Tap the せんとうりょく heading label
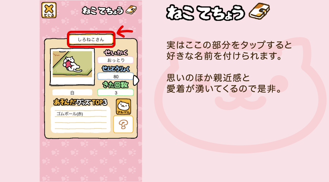This screenshot has height=182, width=329. [116, 69]
